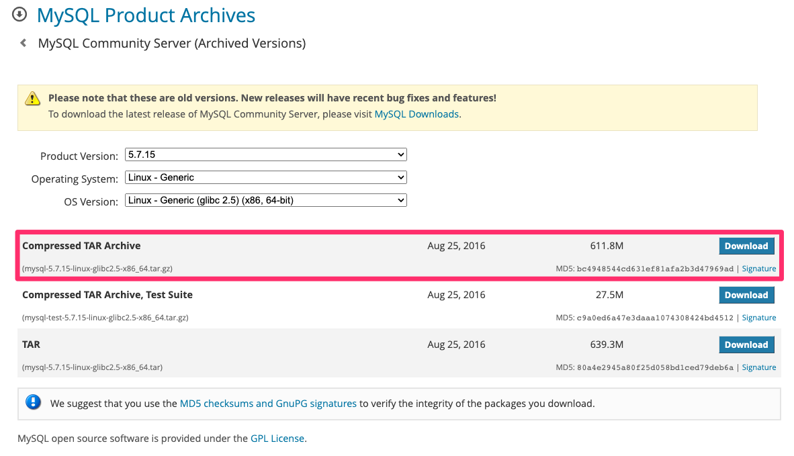Click the Compressed TAR Archive, Test Suite title

pos(107,295)
